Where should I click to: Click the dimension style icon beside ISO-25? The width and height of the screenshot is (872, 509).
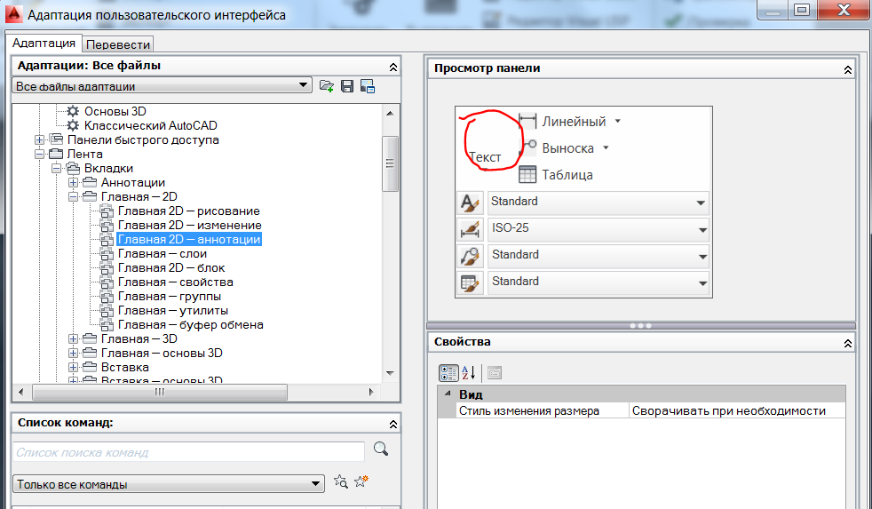pos(470,229)
